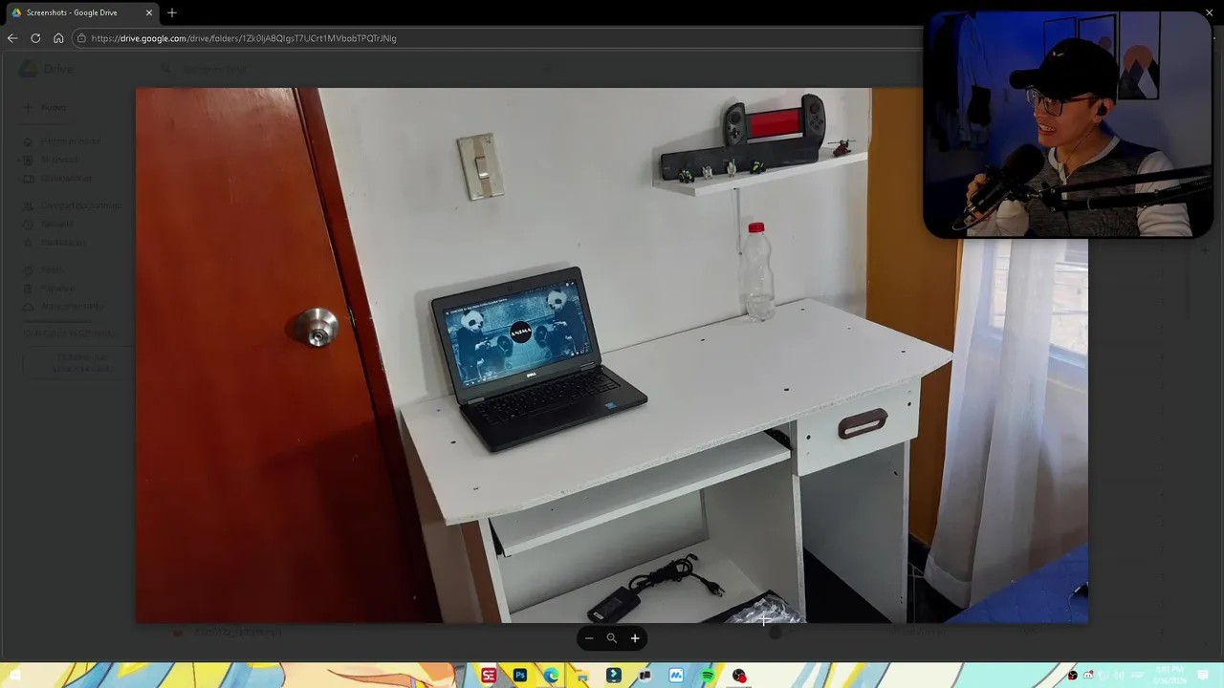Open the blue M app in taskbar
The height and width of the screenshot is (688, 1224).
click(x=676, y=676)
